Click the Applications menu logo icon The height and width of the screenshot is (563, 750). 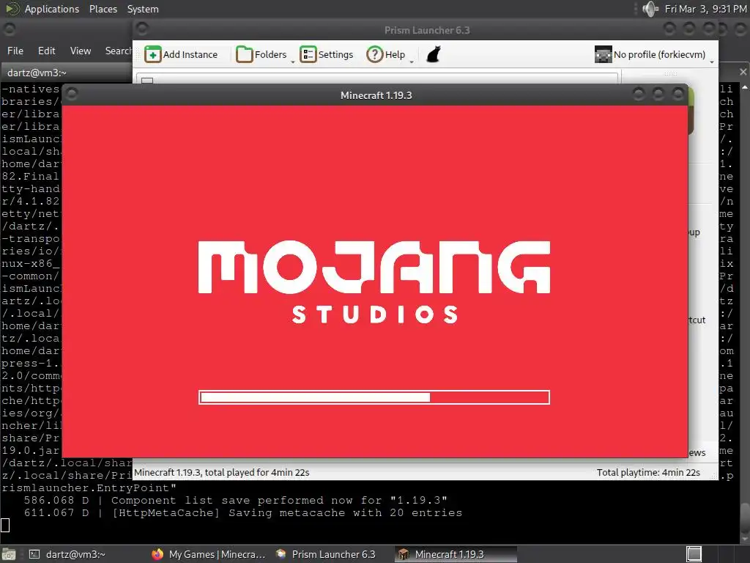pos(12,9)
